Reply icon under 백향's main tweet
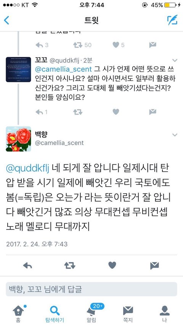This screenshot has height=325, width=183. tap(27, 265)
